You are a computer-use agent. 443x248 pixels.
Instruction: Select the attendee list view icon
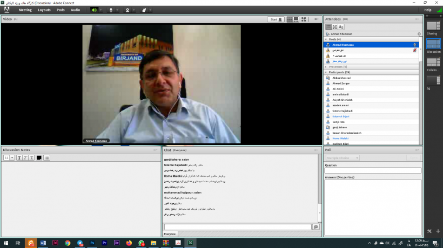click(x=328, y=27)
